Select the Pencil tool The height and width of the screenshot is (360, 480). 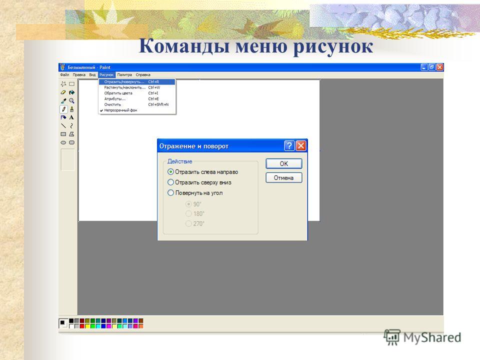click(x=63, y=109)
